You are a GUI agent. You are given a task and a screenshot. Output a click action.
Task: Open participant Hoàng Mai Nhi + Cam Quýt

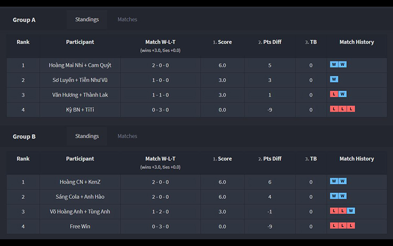point(80,65)
